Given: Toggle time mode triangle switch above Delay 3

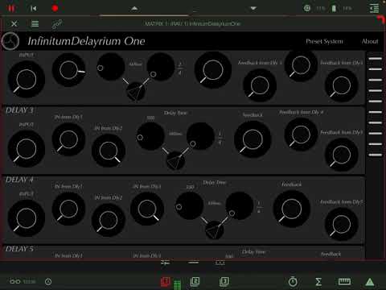Looking at the screenshot, I should point(136,91).
